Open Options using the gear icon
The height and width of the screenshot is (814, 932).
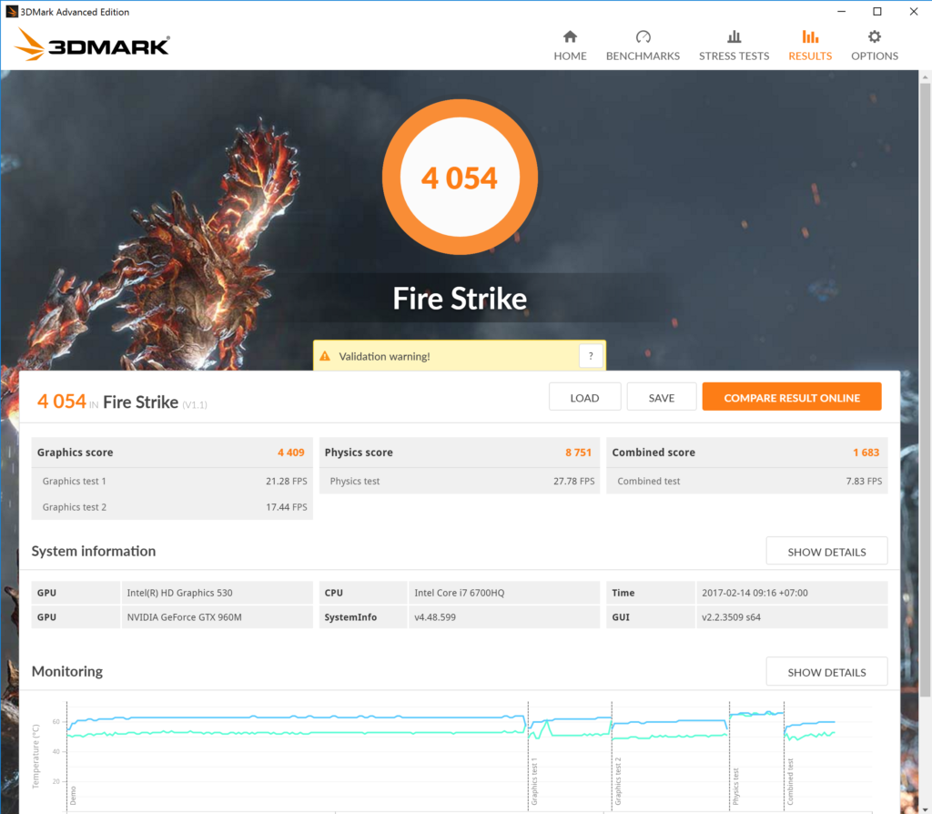874,36
